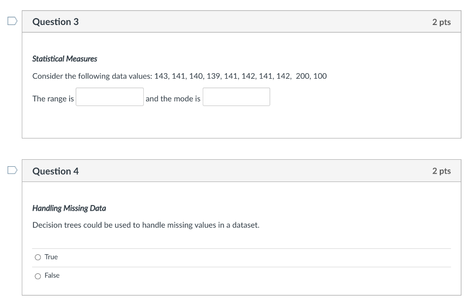
Task: Click the value 100 in the data list
Action: pos(320,76)
